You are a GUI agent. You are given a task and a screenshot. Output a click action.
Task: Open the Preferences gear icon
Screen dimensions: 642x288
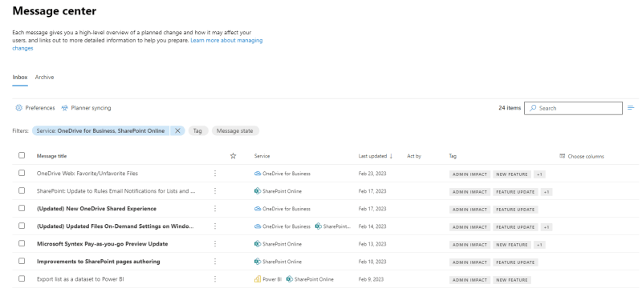click(18, 108)
